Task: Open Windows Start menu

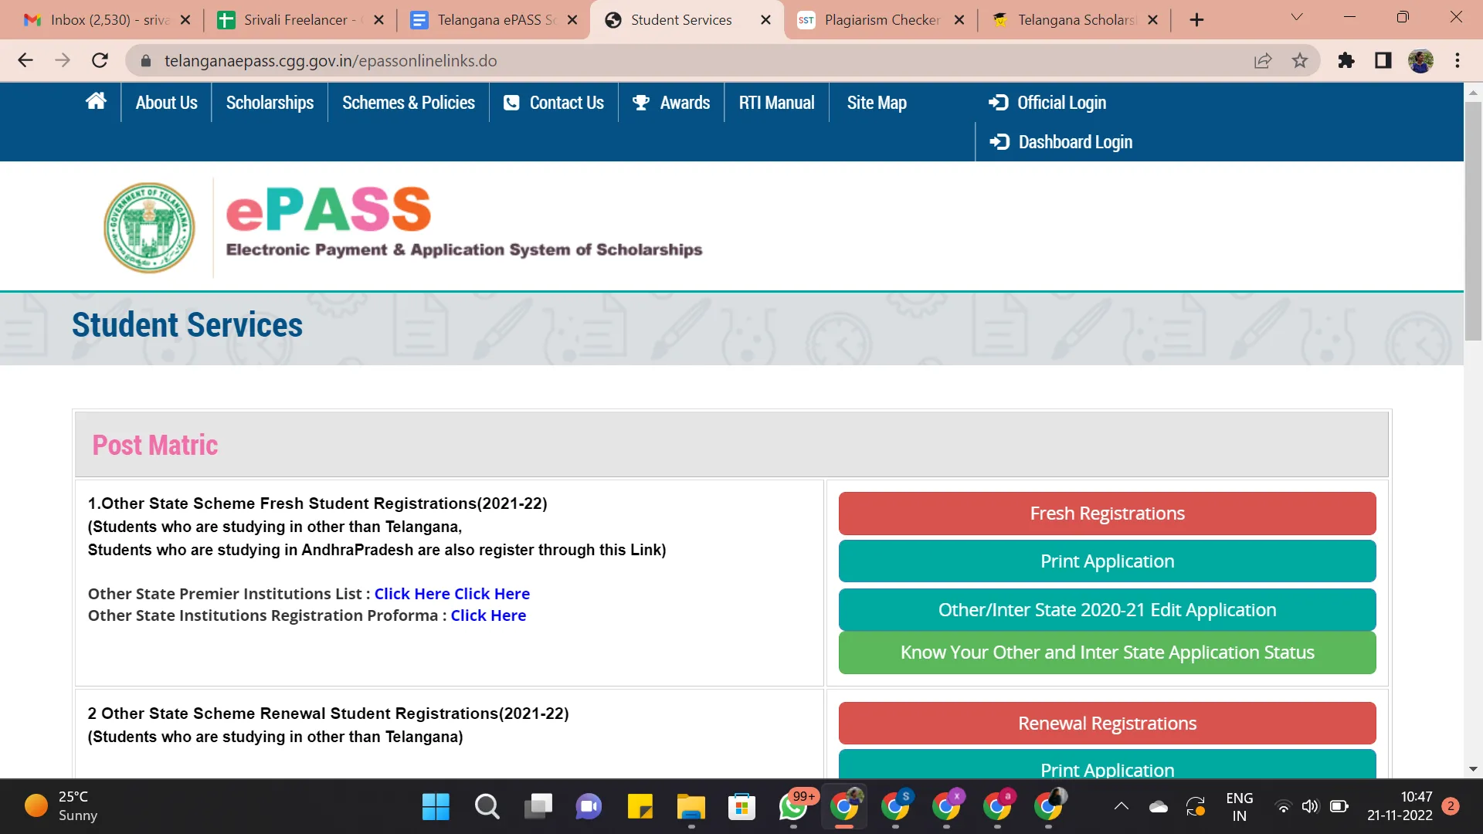Action: (x=436, y=807)
